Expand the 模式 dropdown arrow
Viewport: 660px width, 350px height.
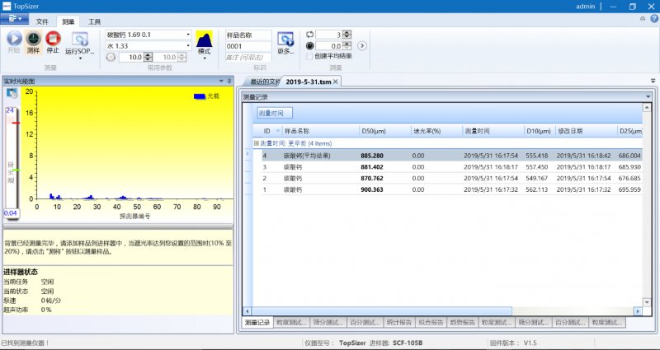(x=204, y=58)
